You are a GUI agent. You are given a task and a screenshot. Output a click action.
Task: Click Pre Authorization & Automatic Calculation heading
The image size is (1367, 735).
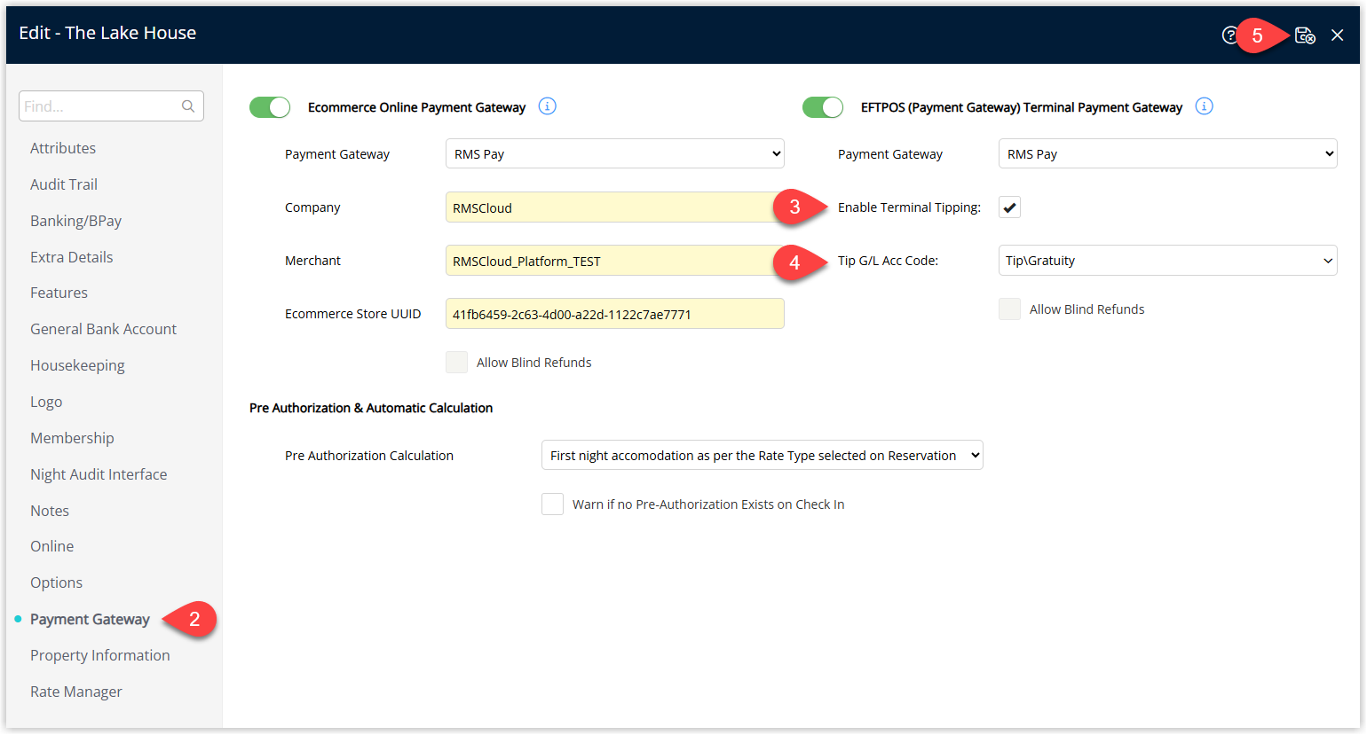pyautogui.click(x=371, y=408)
